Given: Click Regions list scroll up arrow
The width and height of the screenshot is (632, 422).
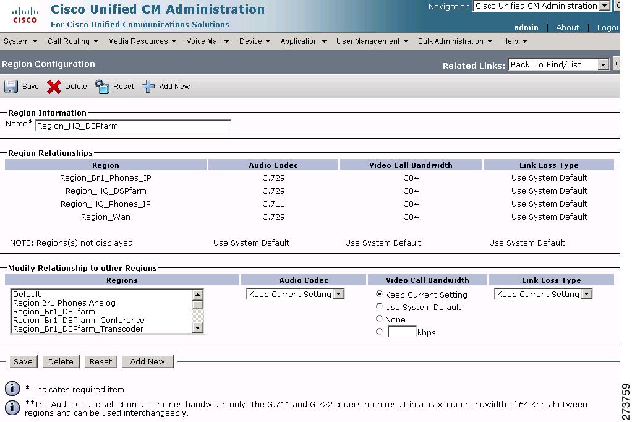Looking at the screenshot, I should (197, 294).
